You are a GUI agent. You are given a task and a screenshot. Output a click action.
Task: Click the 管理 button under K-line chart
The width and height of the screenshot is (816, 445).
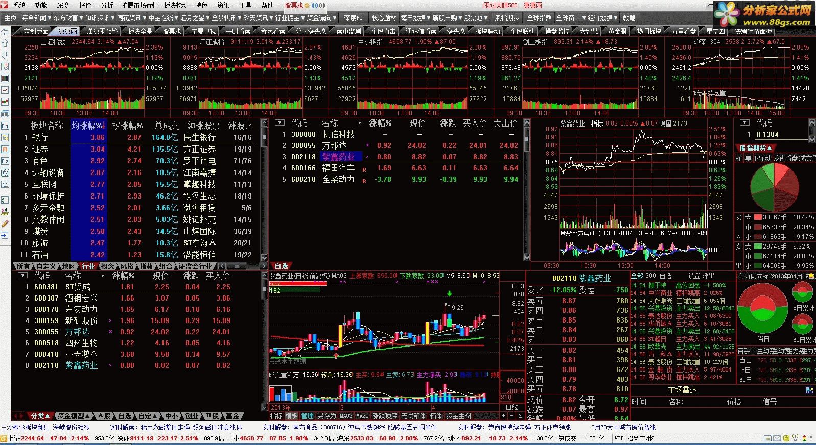308,416
